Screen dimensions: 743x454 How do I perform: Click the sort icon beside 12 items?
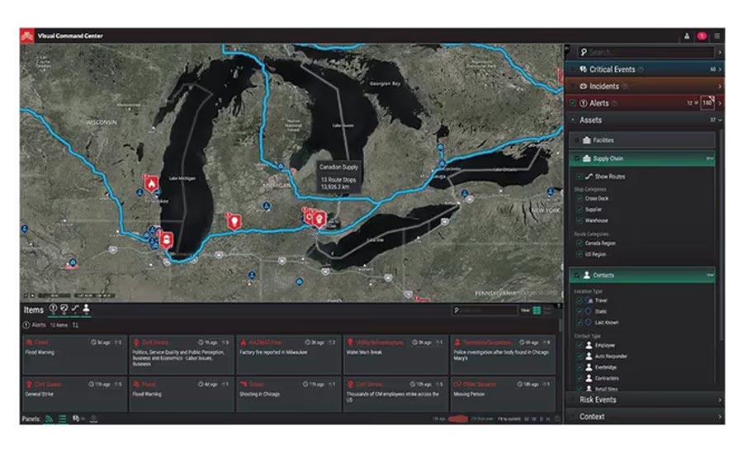click(x=75, y=325)
